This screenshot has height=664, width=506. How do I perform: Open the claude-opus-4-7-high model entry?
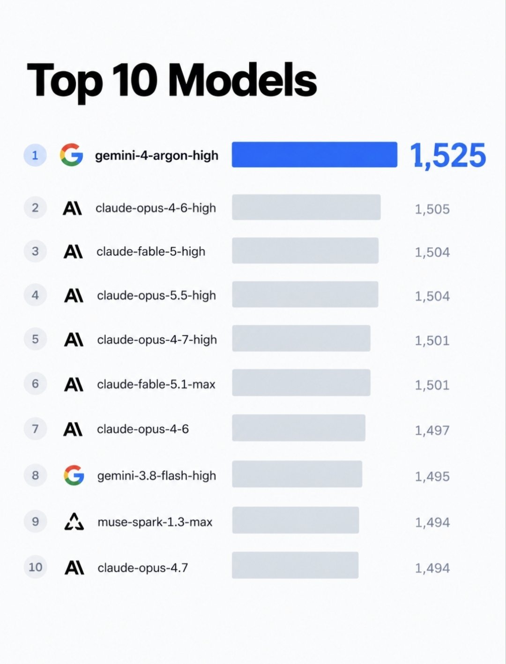157,340
